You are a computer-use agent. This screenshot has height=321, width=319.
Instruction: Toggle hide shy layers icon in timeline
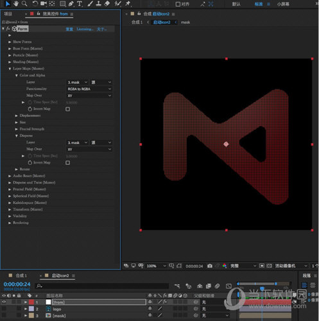click(x=200, y=286)
